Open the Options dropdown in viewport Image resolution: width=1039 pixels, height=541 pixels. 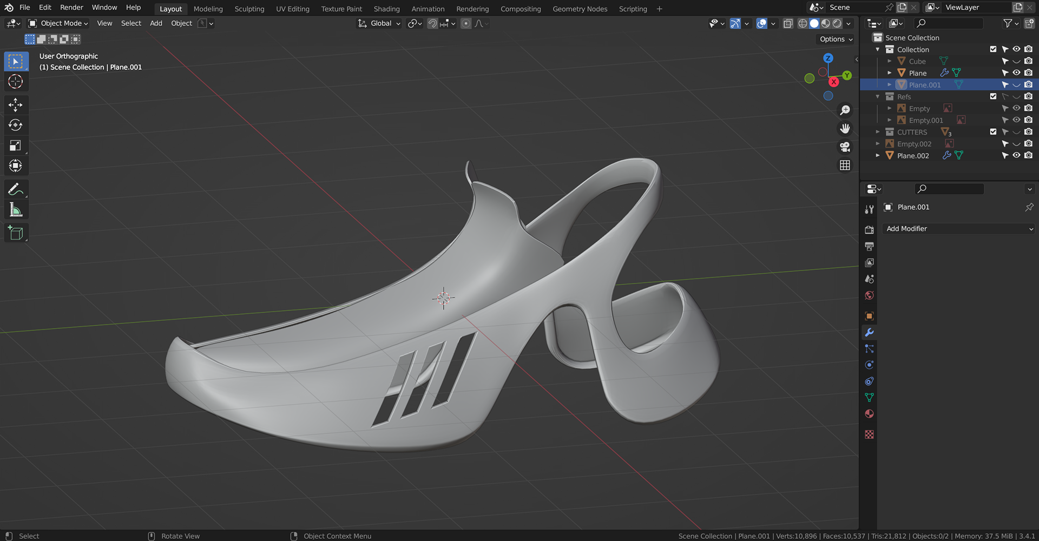[x=836, y=39]
